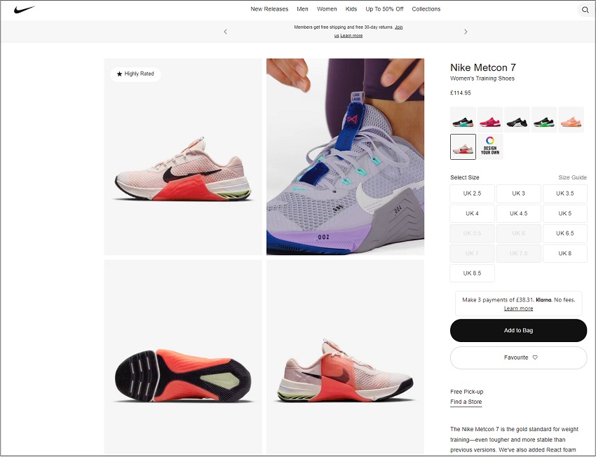This screenshot has height=457, width=596.
Task: Click the Nike Metcon 7 product title
Action: coord(483,67)
